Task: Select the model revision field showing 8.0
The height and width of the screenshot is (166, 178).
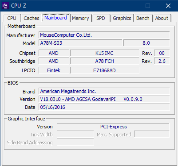Action: coord(146,43)
